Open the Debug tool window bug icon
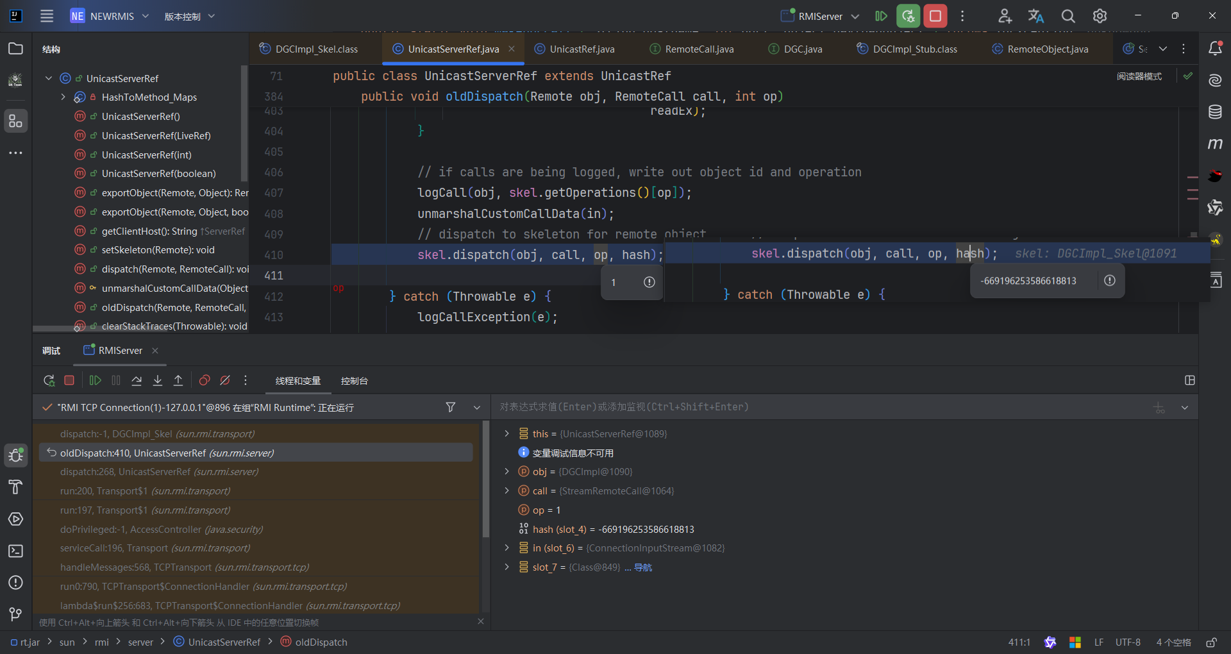This screenshot has width=1231, height=654. (x=15, y=455)
